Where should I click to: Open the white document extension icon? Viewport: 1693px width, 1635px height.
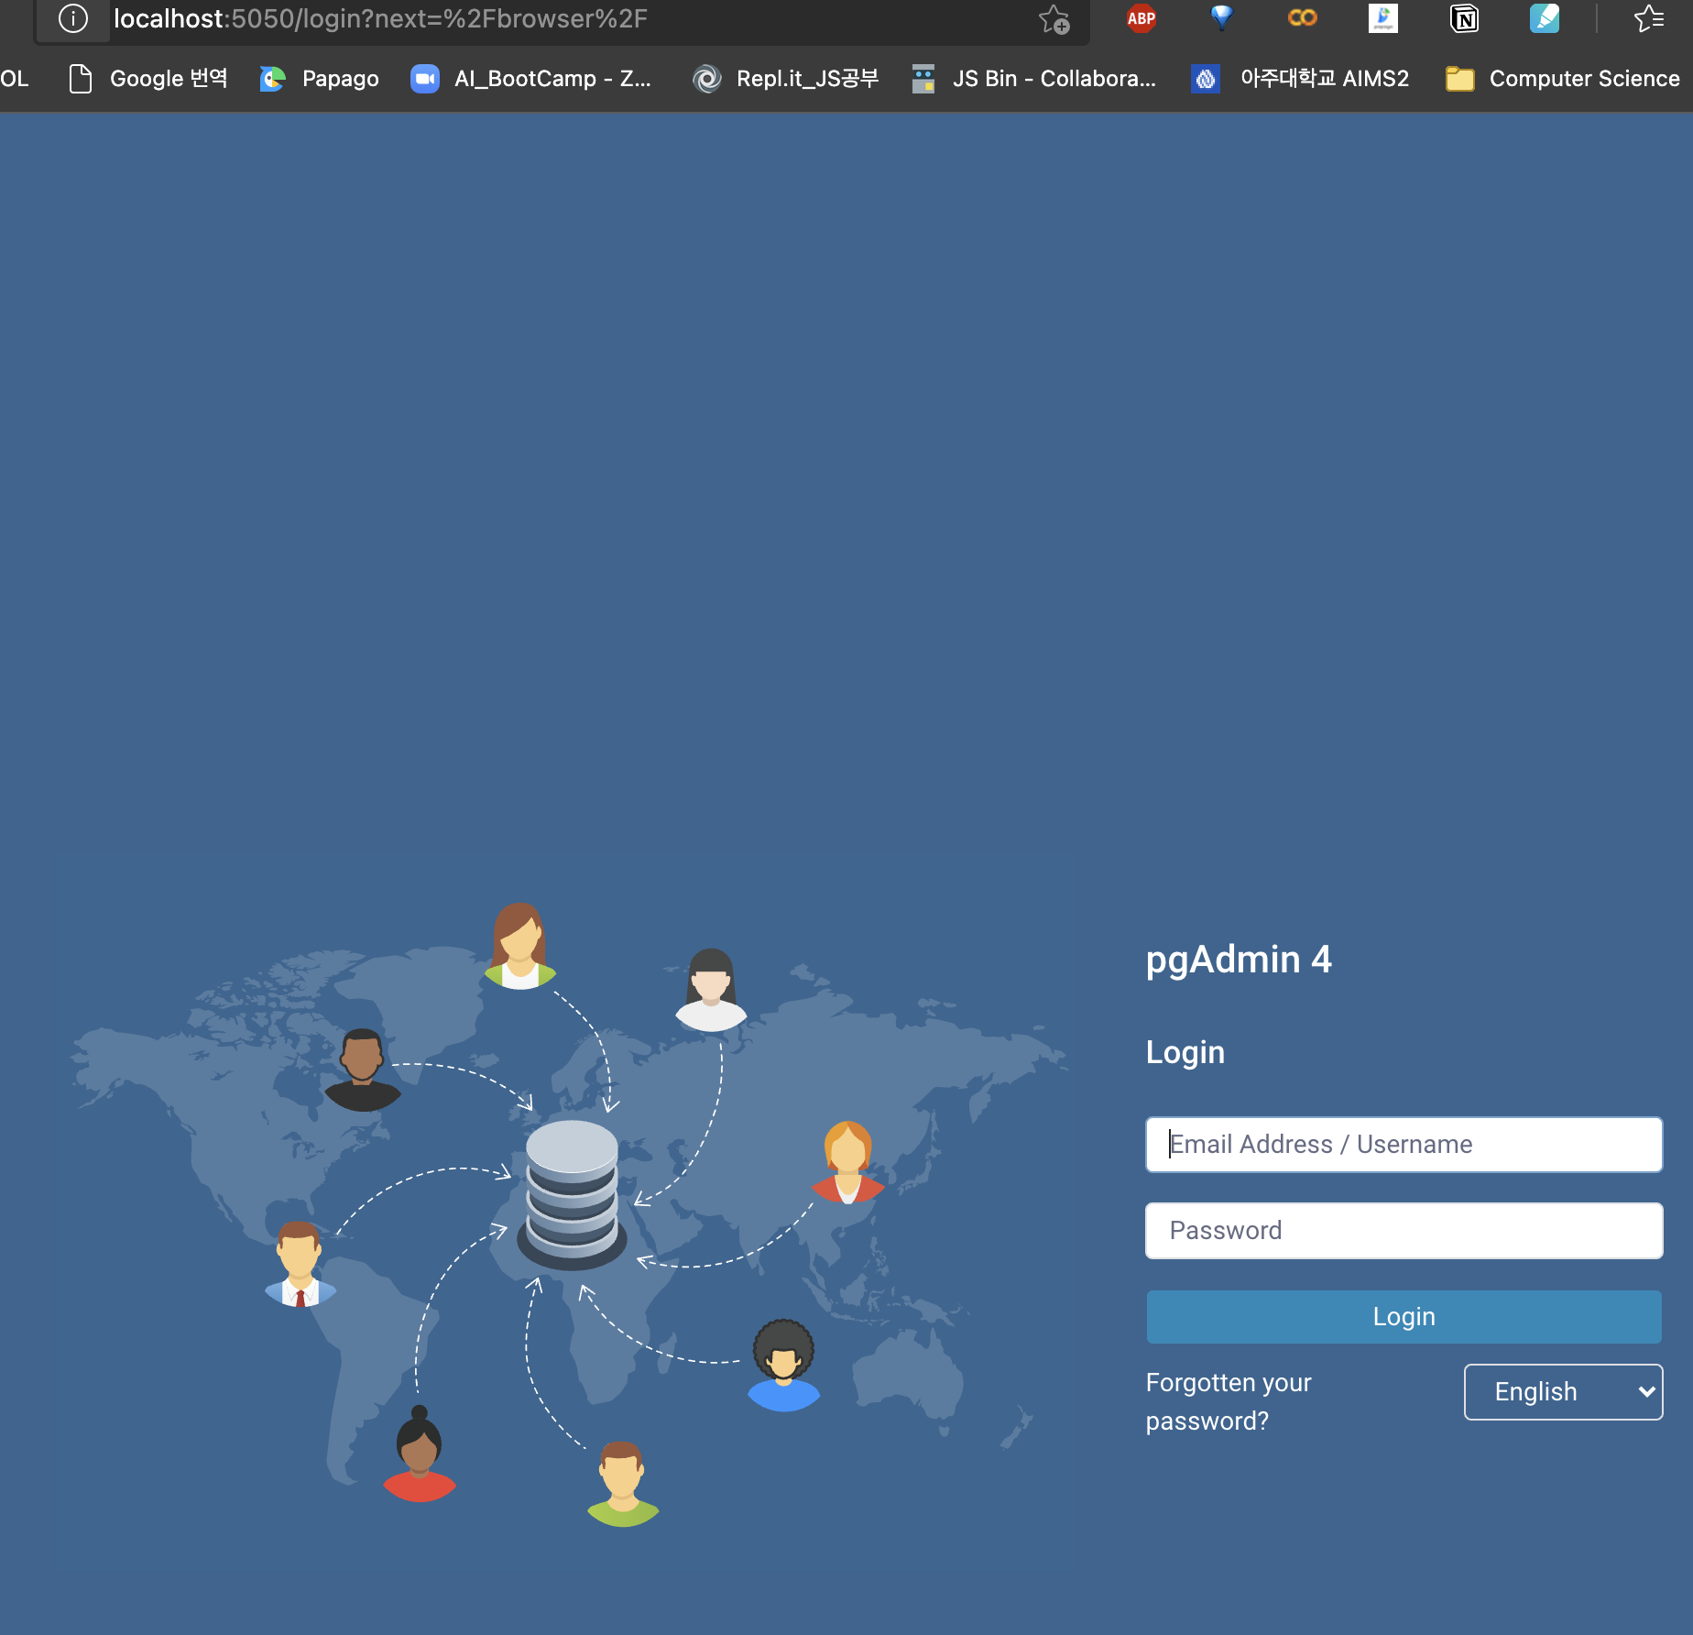pos(1383,18)
